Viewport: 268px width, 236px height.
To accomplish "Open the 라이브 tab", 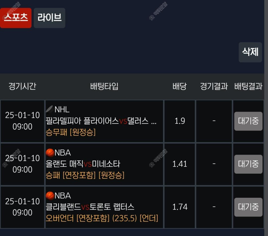I will point(49,18).
